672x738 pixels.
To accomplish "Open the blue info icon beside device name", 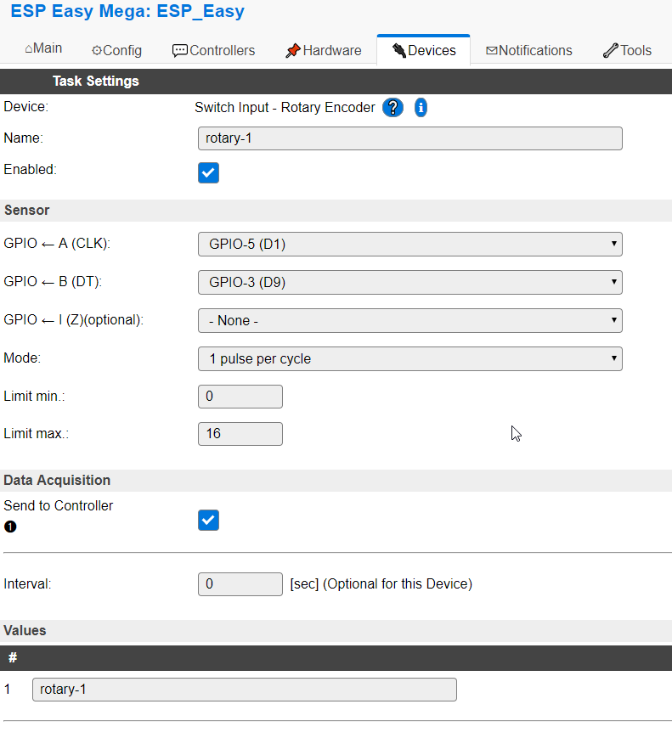I will 421,108.
